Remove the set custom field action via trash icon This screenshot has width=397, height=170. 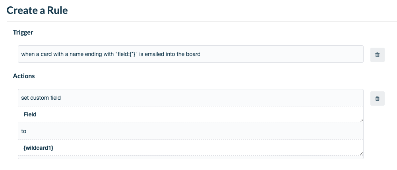click(377, 99)
